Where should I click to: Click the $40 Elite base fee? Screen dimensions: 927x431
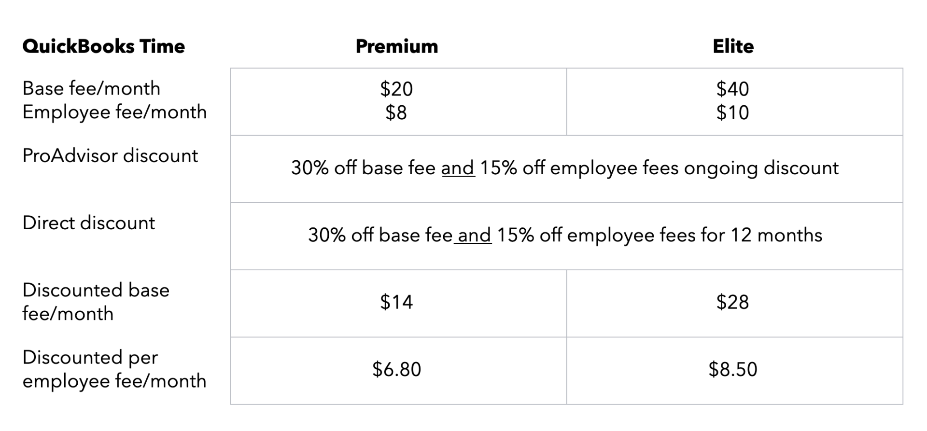(732, 89)
